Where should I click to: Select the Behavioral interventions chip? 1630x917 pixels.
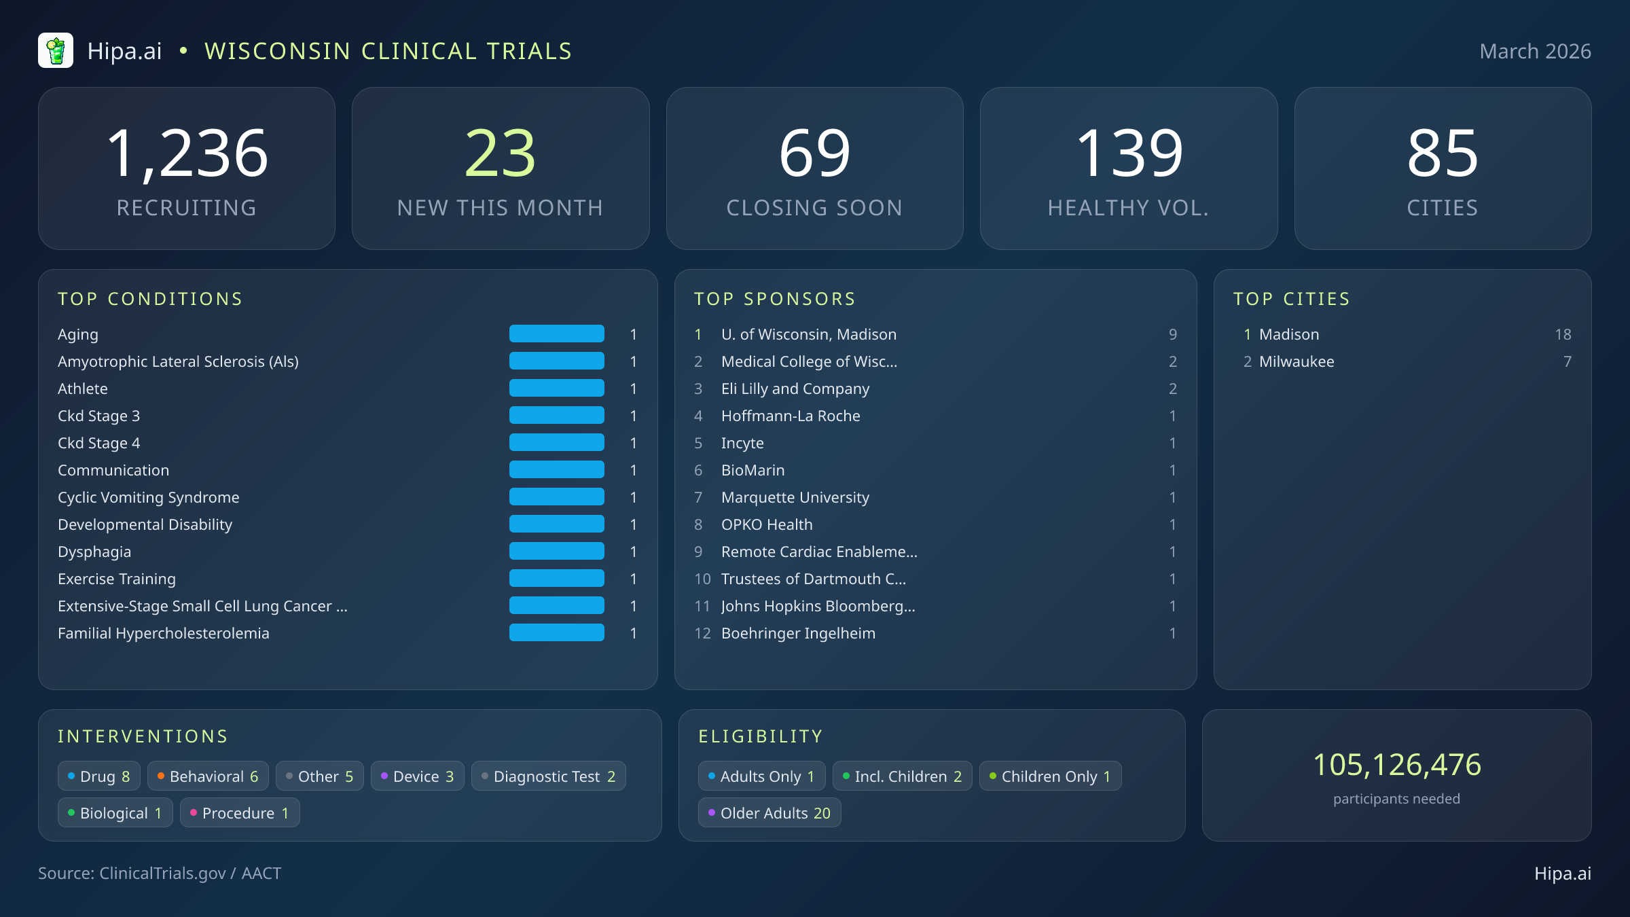click(x=208, y=776)
